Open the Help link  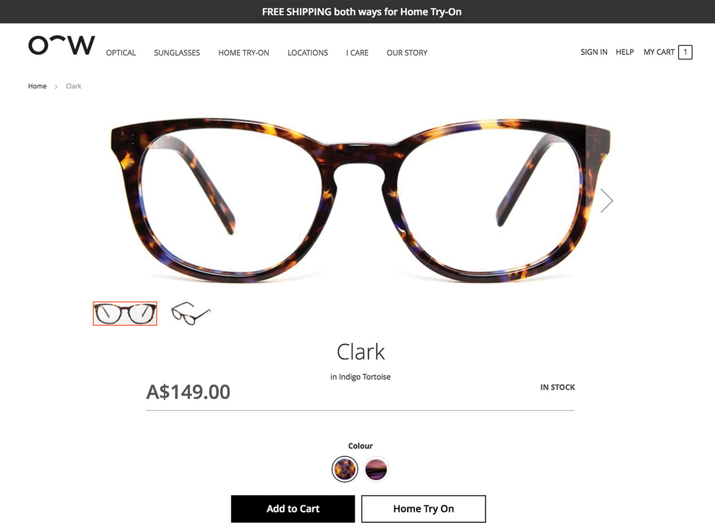click(625, 52)
